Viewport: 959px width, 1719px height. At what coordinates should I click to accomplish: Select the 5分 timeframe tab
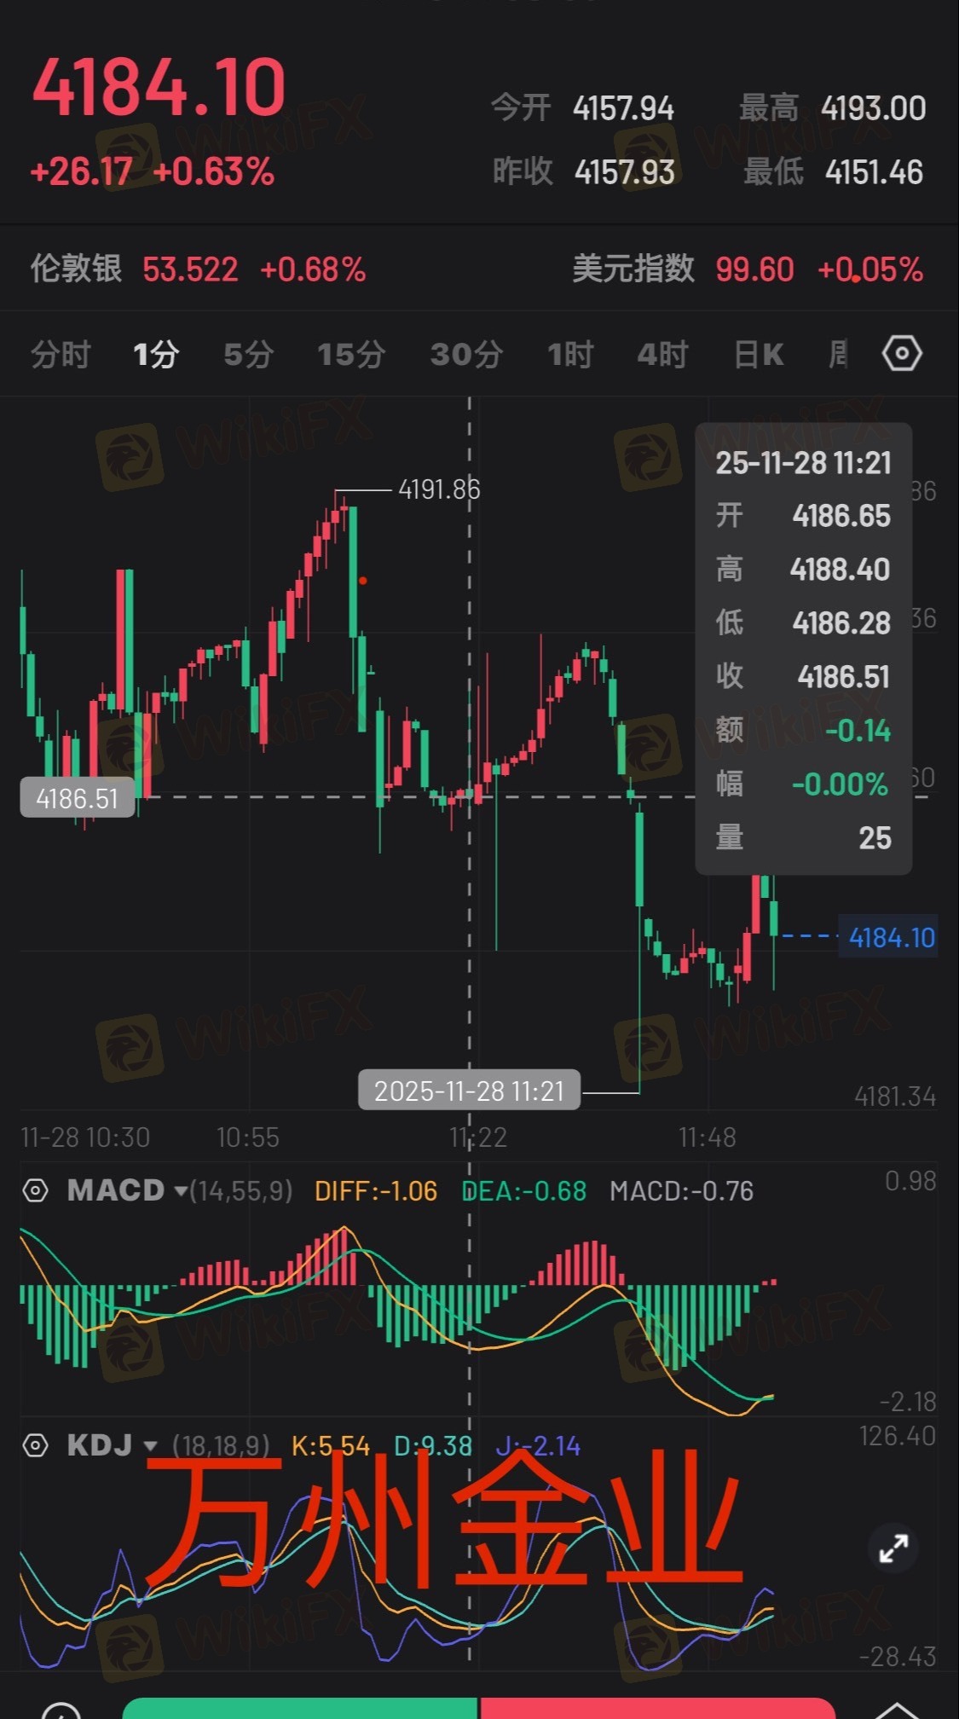pyautogui.click(x=248, y=354)
